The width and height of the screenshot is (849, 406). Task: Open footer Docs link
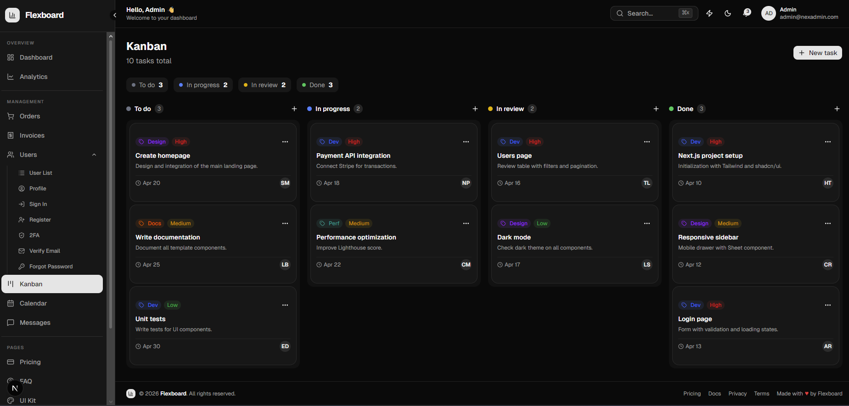[714, 394]
